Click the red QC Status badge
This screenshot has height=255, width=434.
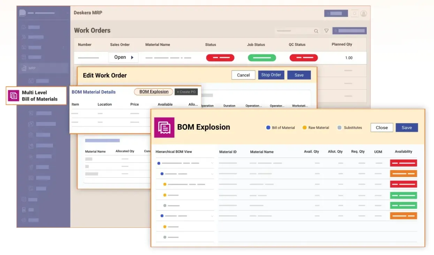pos(304,58)
